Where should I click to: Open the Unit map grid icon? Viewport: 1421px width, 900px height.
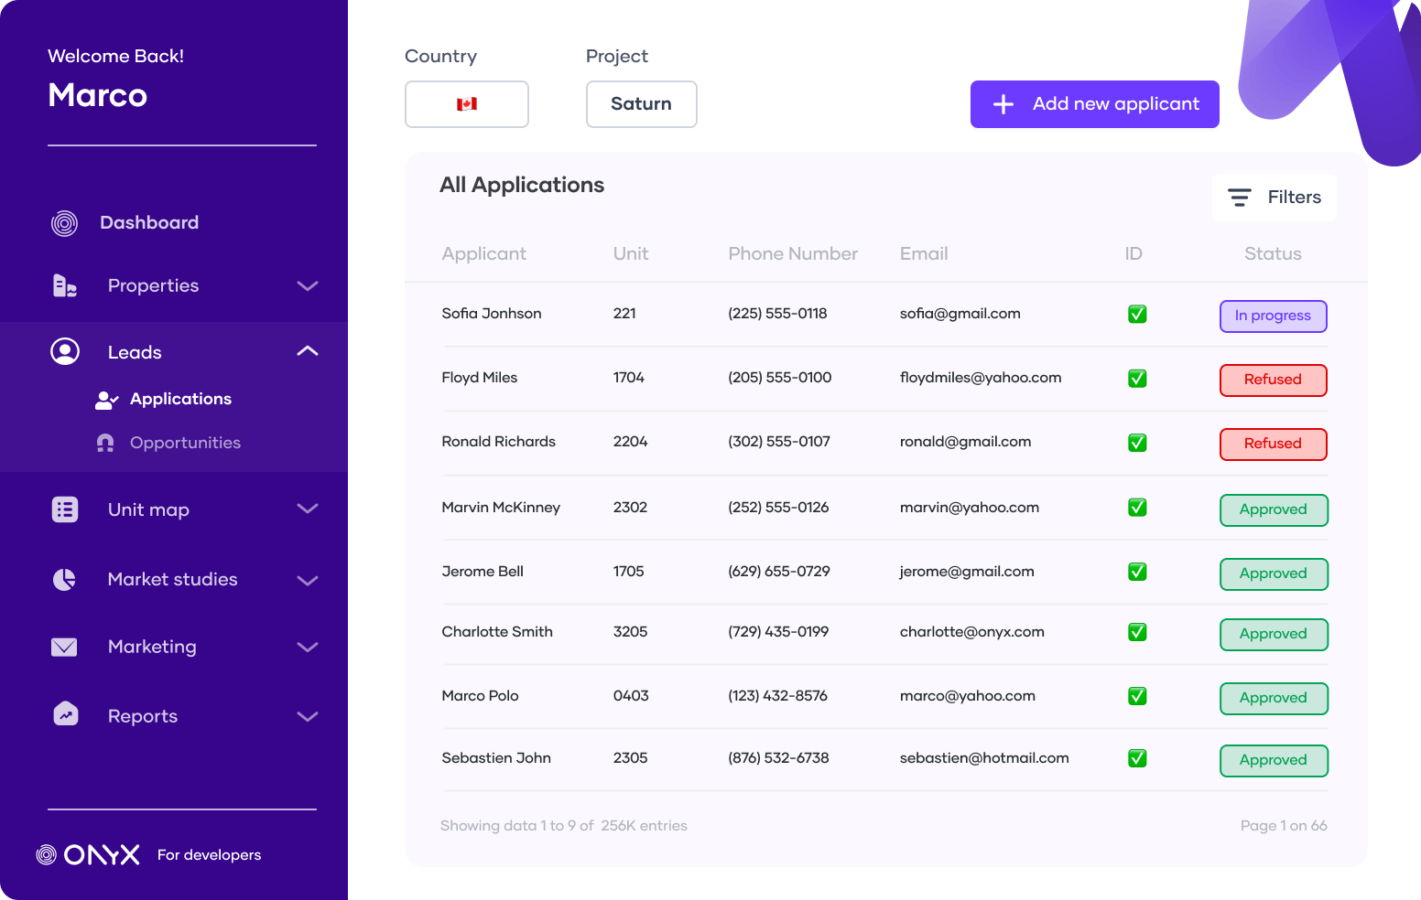pyautogui.click(x=64, y=509)
